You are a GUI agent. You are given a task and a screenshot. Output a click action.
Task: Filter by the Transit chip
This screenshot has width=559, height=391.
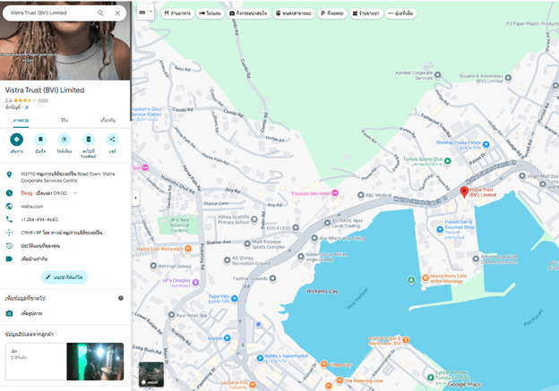pos(294,13)
